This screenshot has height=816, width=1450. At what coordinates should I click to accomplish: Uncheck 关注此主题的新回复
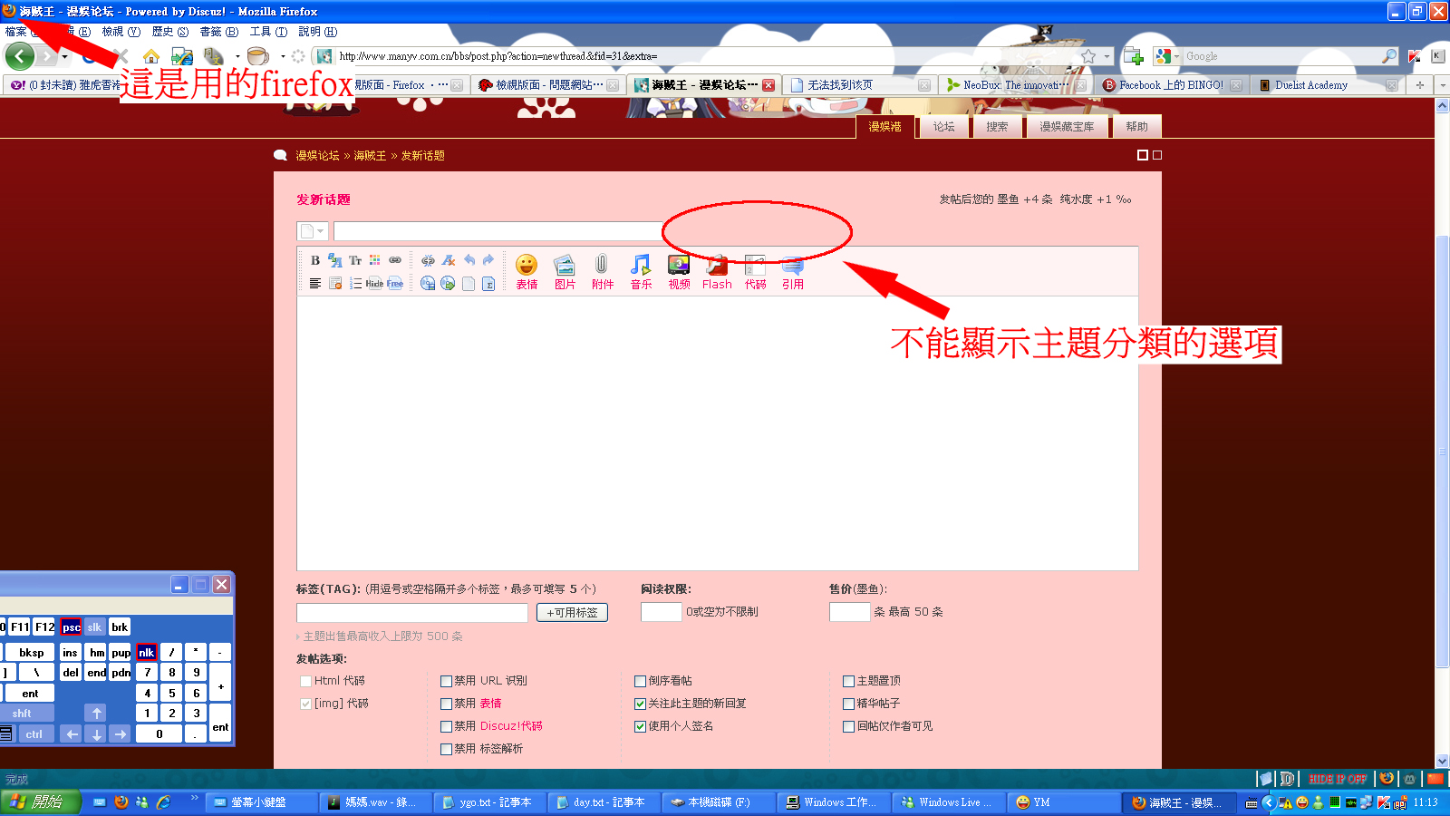pyautogui.click(x=640, y=704)
